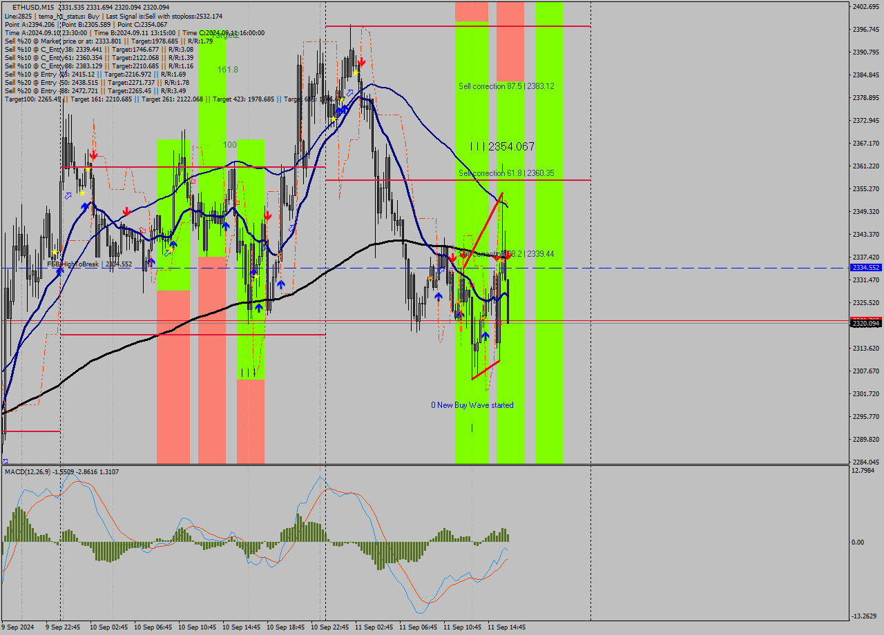Click the '9 Sep 22:45' time axis label
The width and height of the screenshot is (884, 635).
coord(63,627)
